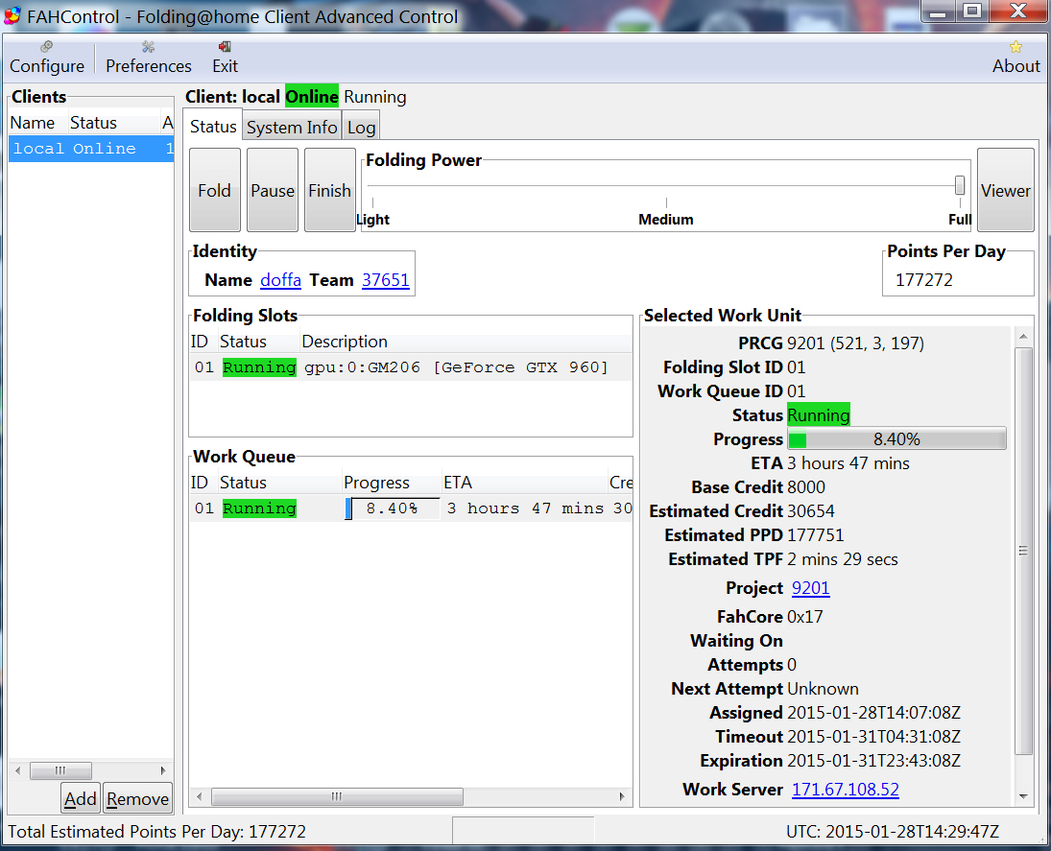Click the UTC time in status bar
The width and height of the screenshot is (1051, 851).
click(x=892, y=832)
